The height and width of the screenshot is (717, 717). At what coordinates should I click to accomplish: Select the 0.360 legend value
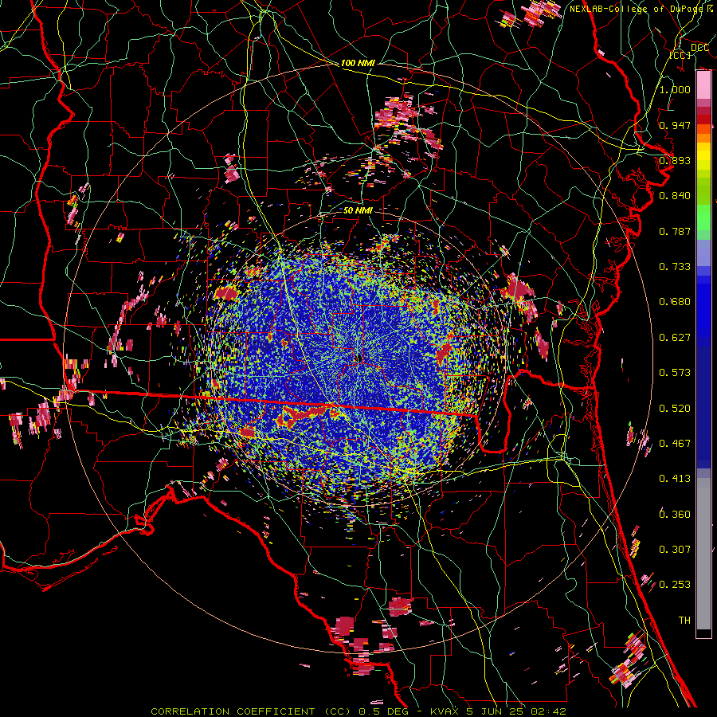675,515
